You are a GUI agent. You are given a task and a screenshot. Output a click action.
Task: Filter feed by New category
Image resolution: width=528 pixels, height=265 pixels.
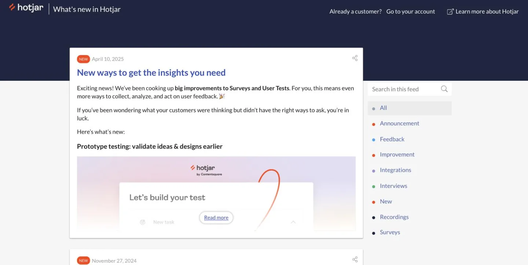click(x=386, y=201)
